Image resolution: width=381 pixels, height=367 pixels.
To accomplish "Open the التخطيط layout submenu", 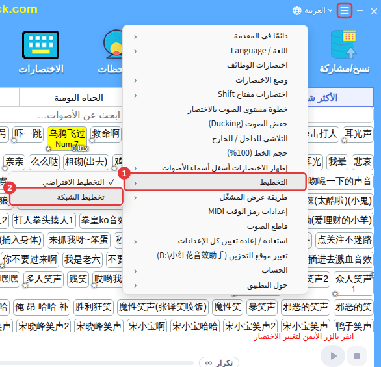I will coord(215,182).
